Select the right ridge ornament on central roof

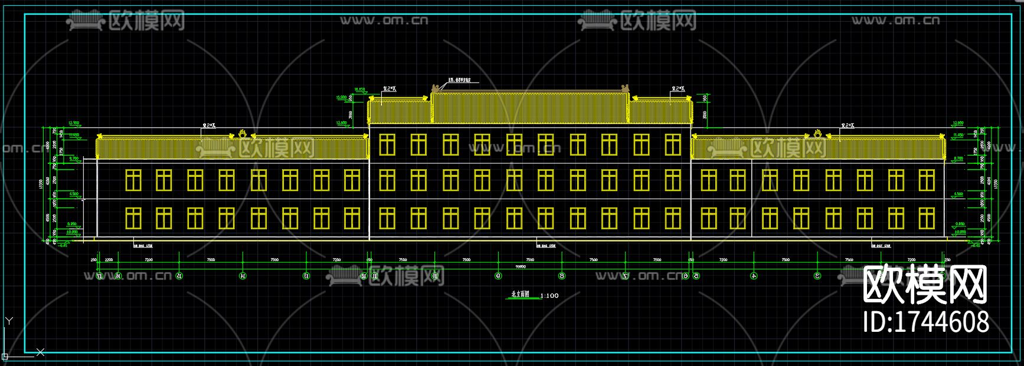pyautogui.click(x=624, y=88)
